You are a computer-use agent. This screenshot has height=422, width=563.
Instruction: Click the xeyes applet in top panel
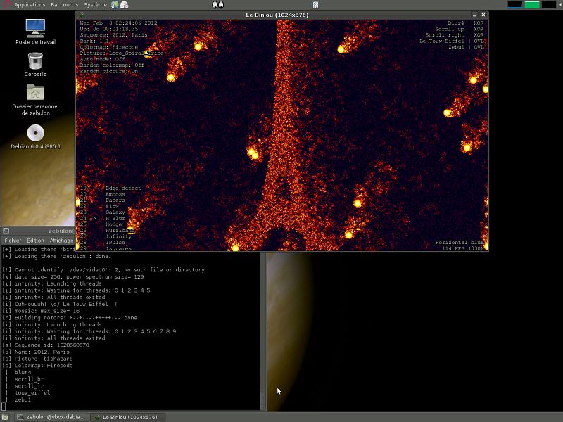(x=218, y=5)
